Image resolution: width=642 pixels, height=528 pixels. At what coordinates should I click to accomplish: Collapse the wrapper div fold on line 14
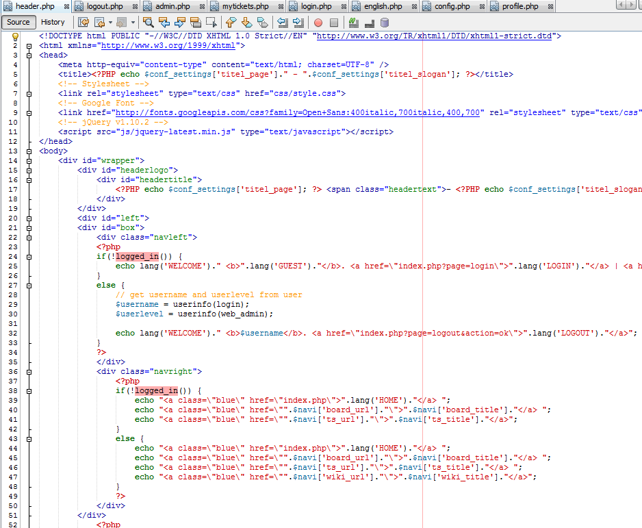pos(29,161)
